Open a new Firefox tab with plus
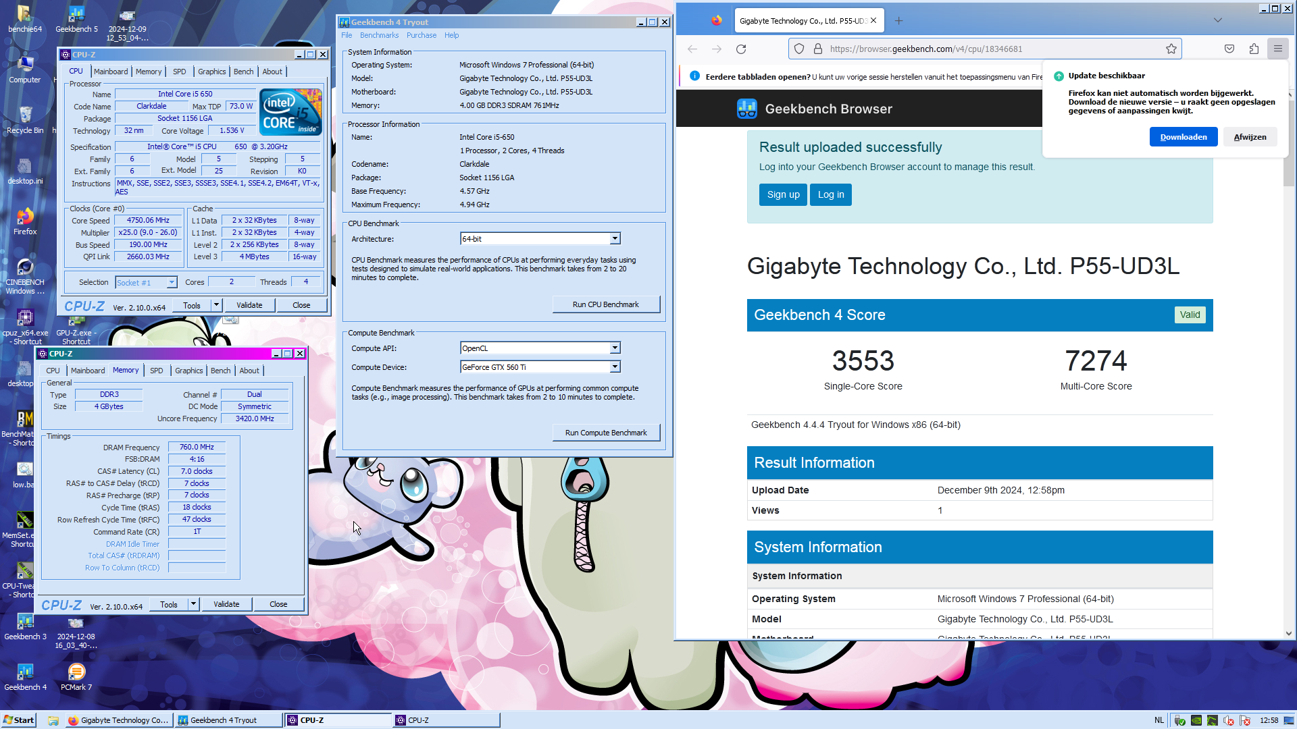1297x729 pixels. point(898,20)
